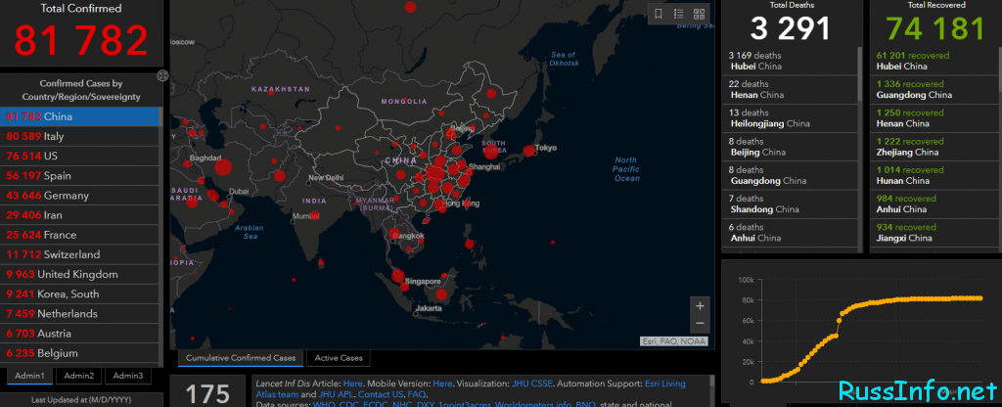Select the Admin1 tab
This screenshot has height=407, width=1002.
pyautogui.click(x=29, y=376)
